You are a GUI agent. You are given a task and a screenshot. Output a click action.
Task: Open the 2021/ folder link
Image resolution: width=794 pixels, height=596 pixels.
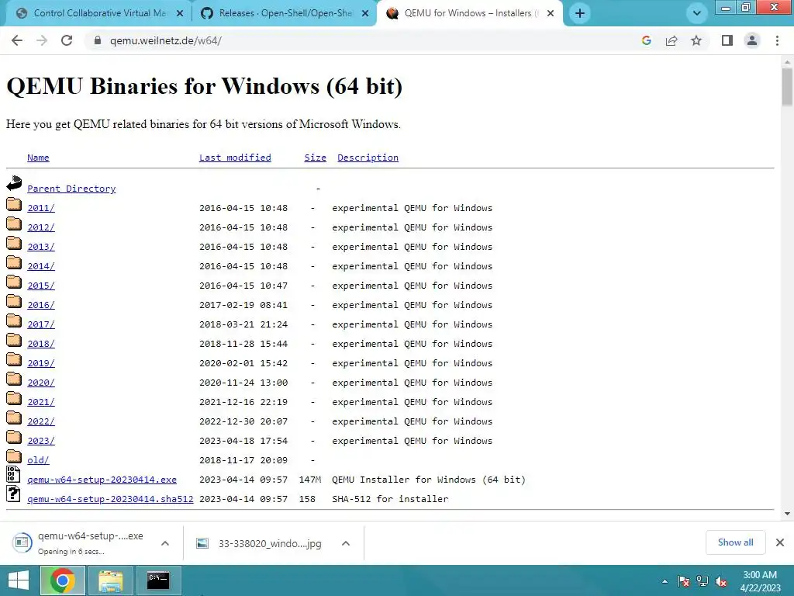tap(41, 402)
